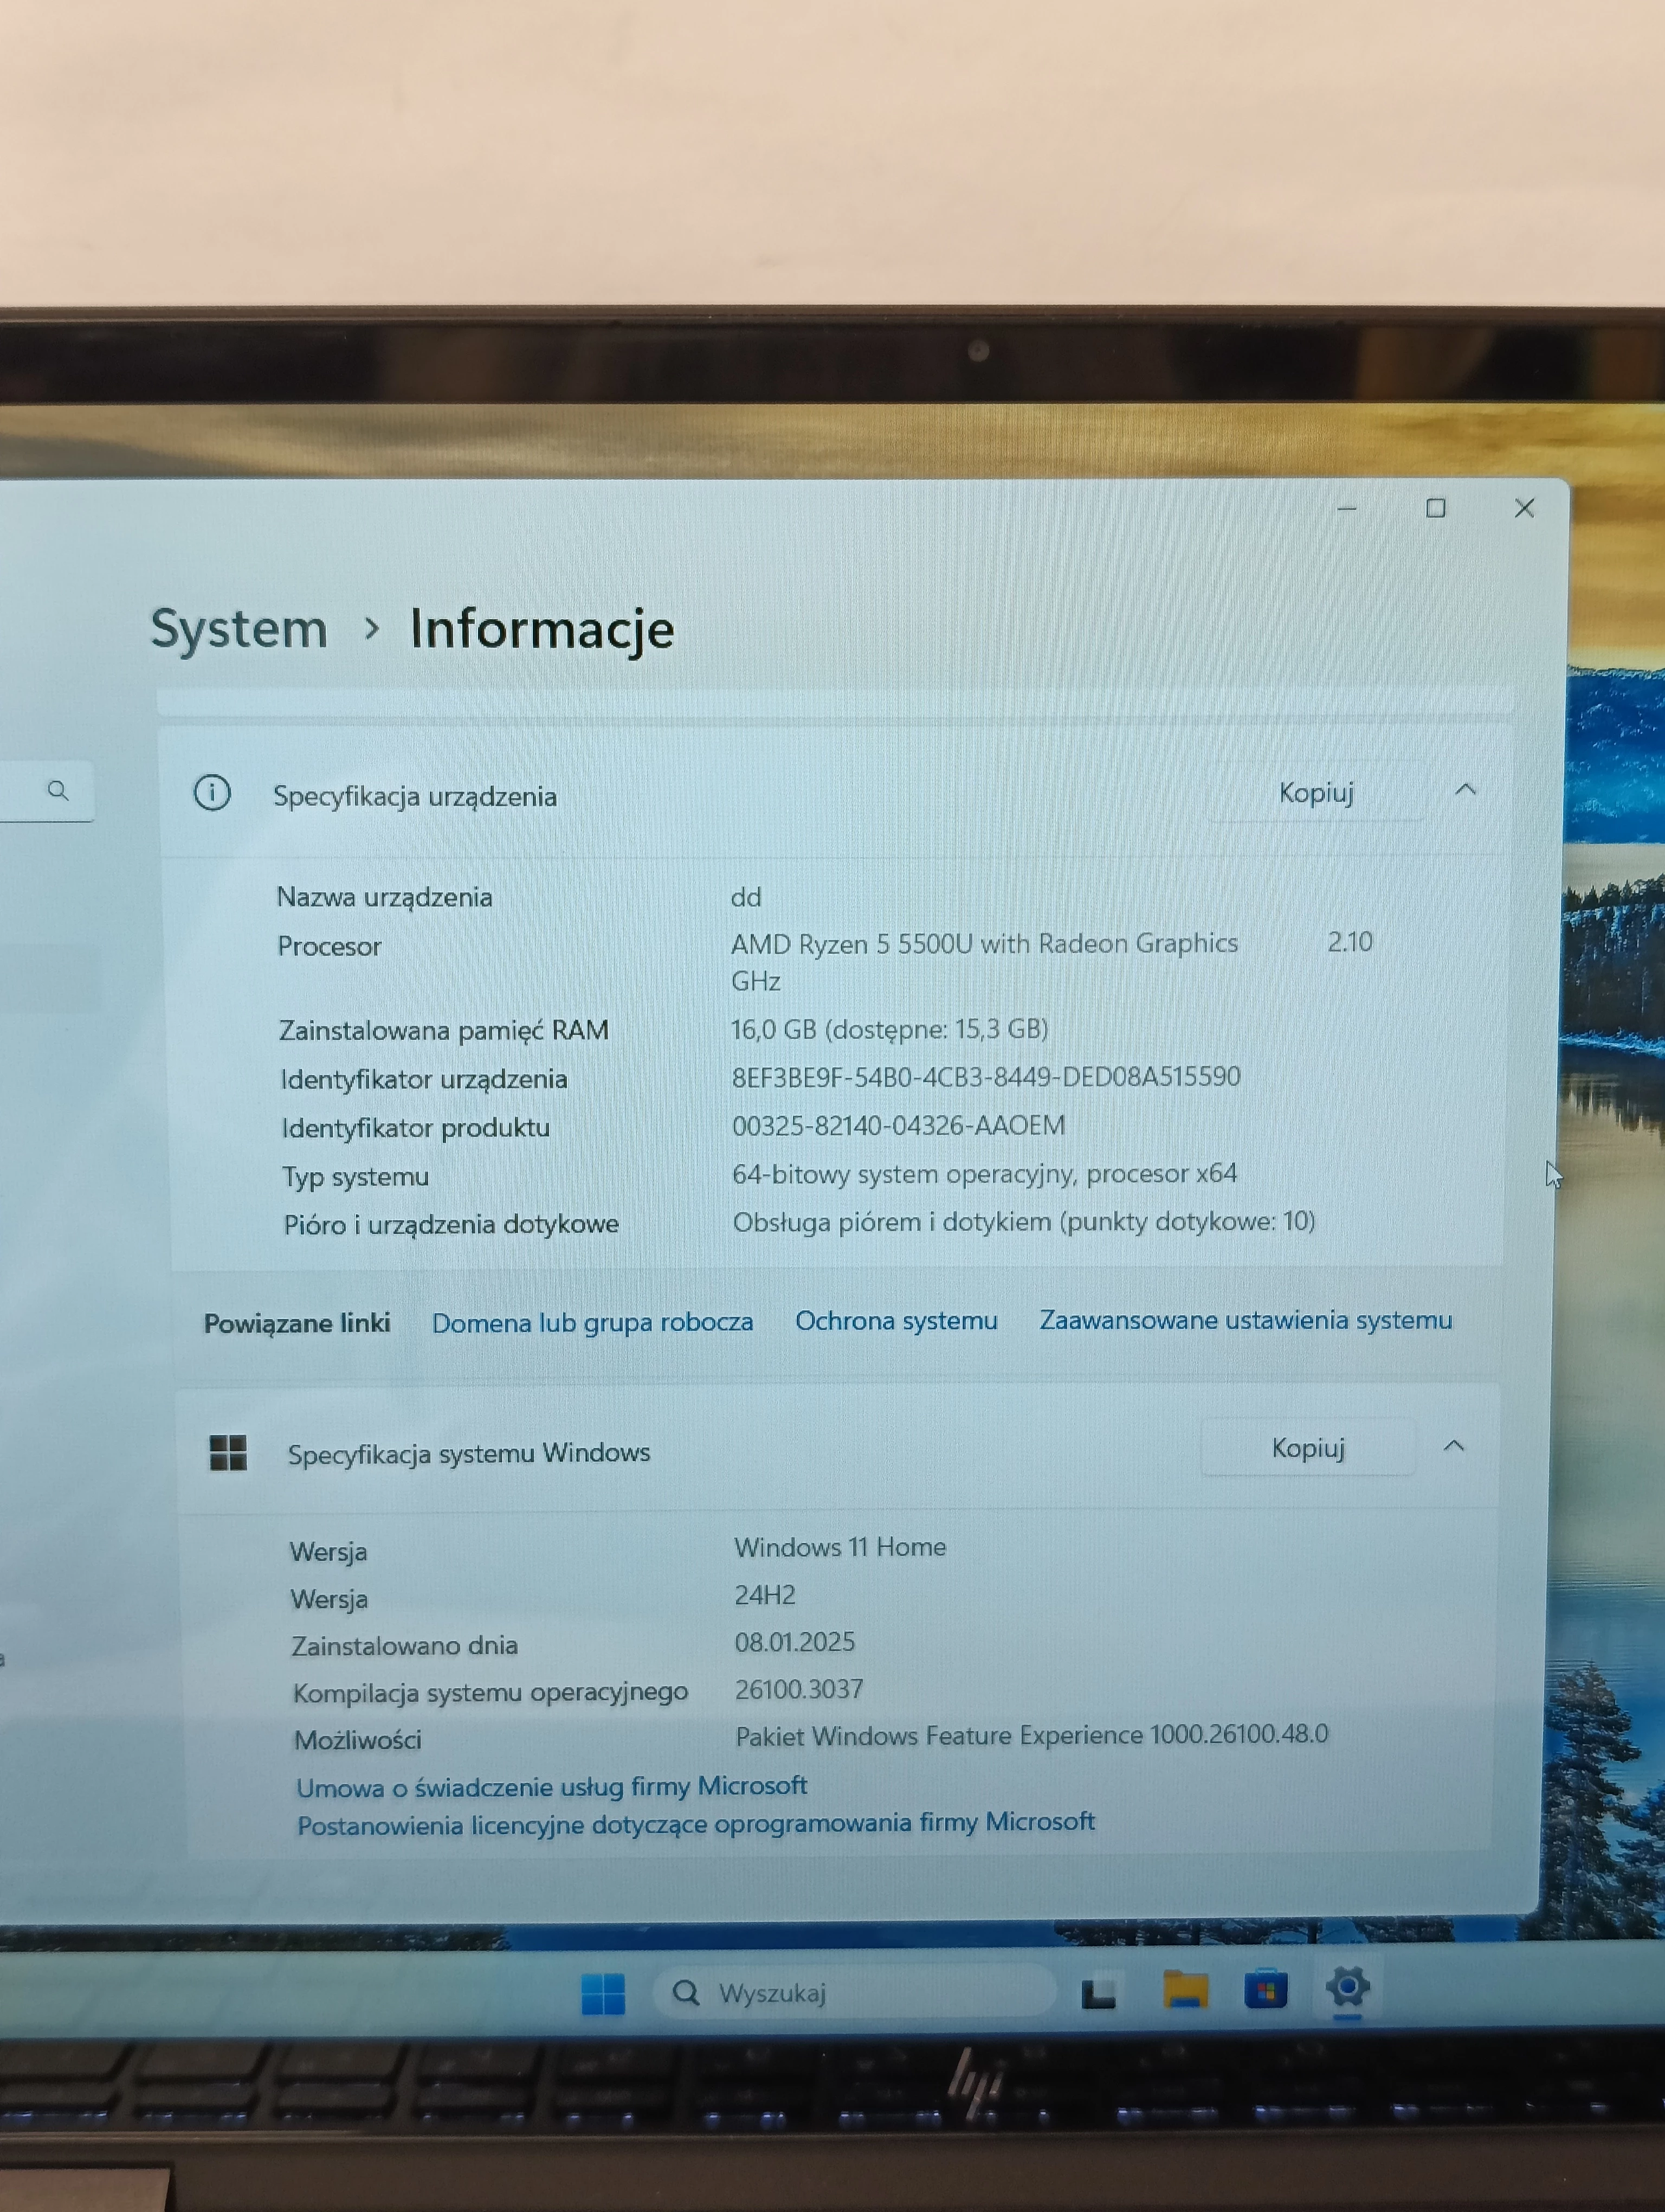1665x2212 pixels.
Task: Click the Settings gear taskbar icon
Action: pos(1347,1987)
